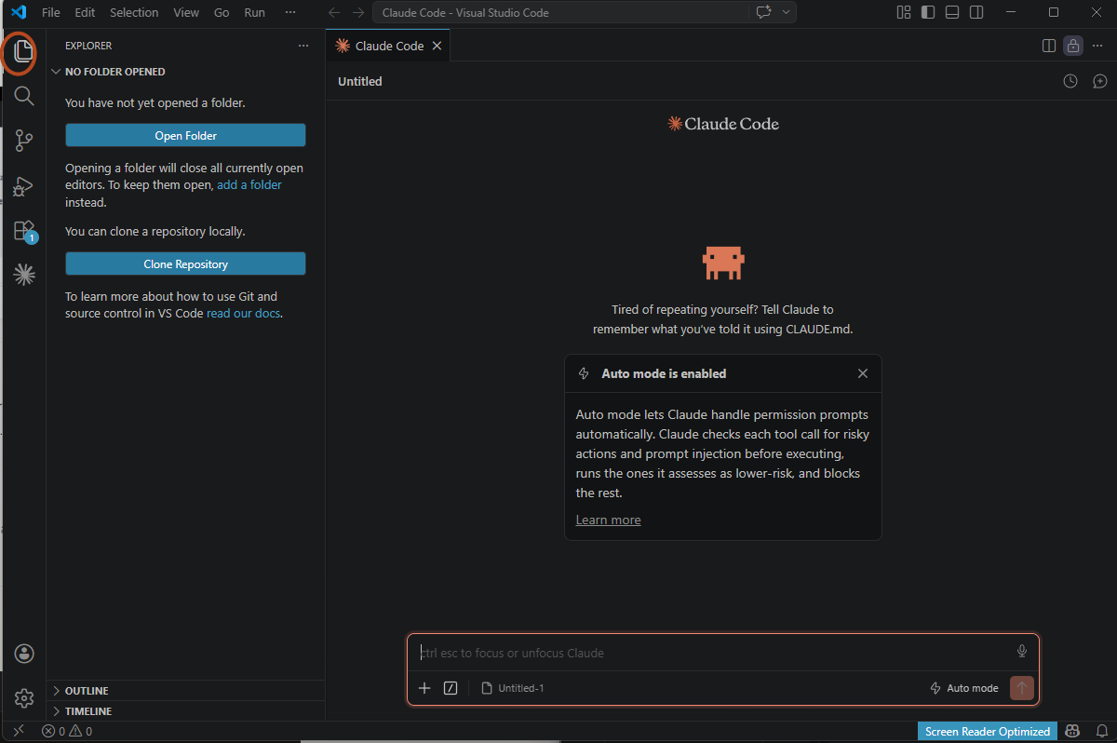Open the overflow ellipsis menu in menu bar
This screenshot has height=743, width=1117.
(x=290, y=13)
